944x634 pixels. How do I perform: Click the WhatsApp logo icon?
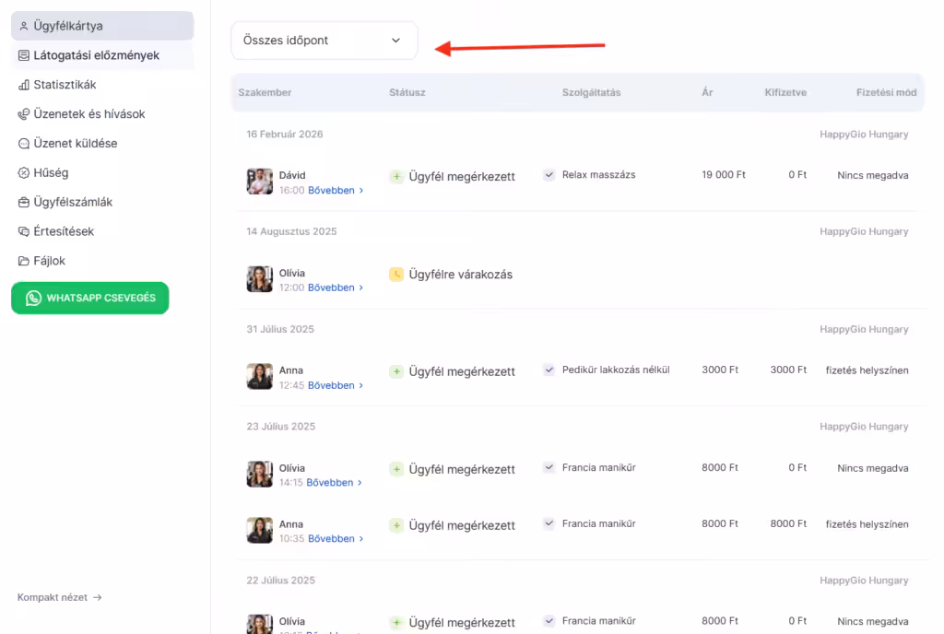tap(34, 299)
